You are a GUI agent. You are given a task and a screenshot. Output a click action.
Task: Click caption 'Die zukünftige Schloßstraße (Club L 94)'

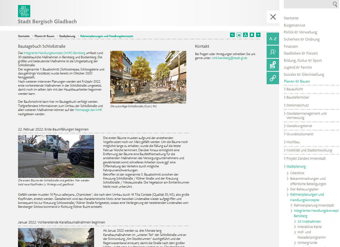(134, 106)
